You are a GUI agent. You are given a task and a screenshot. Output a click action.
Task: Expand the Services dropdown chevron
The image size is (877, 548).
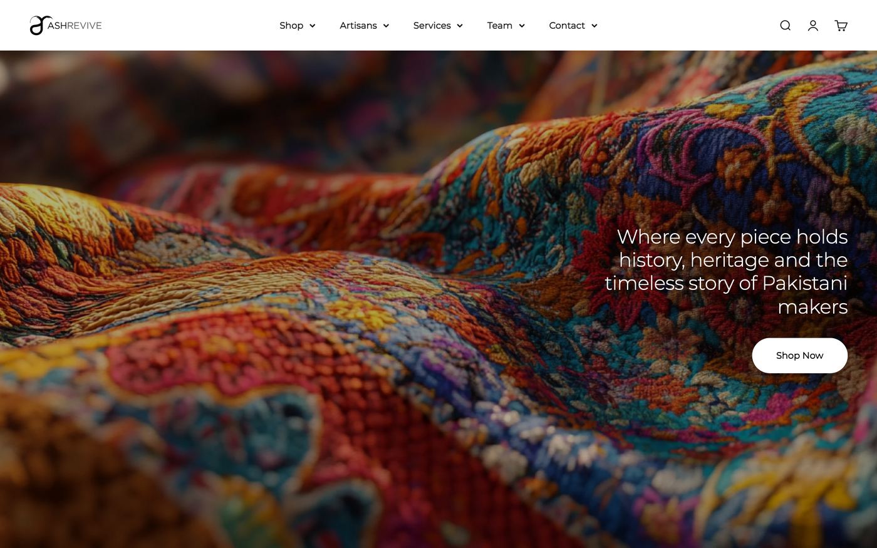(x=460, y=26)
